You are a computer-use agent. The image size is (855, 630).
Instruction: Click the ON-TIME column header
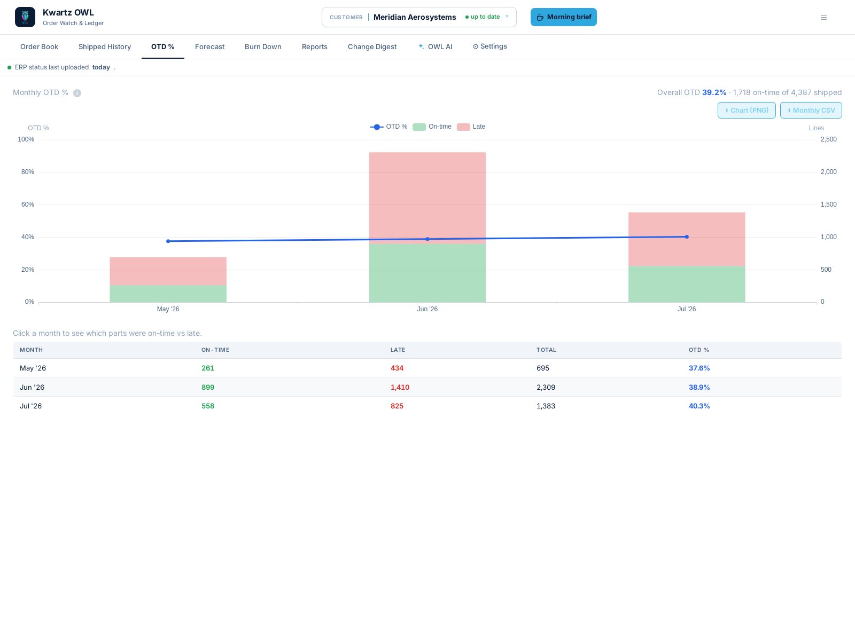tap(215, 350)
